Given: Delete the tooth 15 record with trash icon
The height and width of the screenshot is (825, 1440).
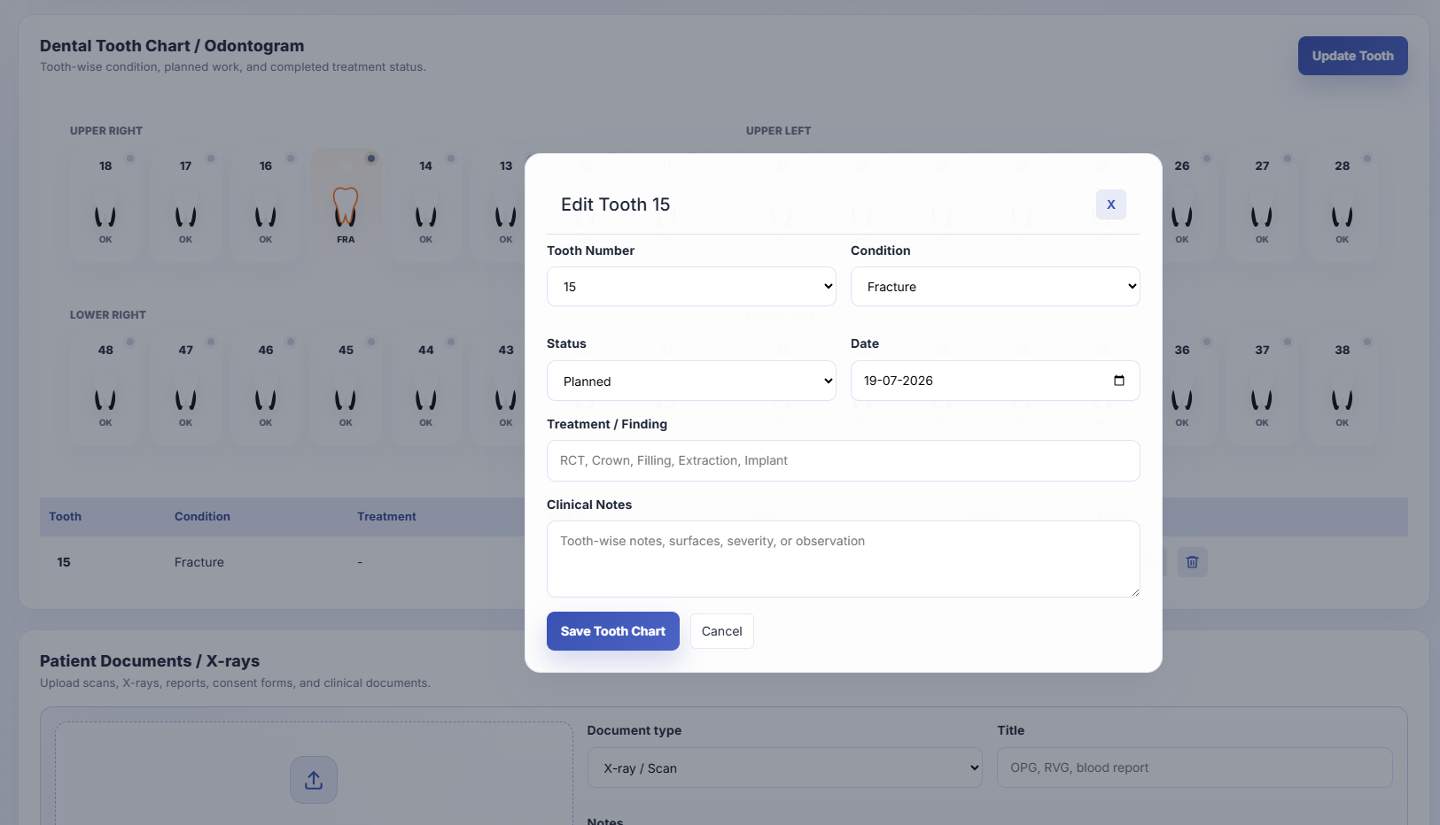Looking at the screenshot, I should pyautogui.click(x=1193, y=562).
